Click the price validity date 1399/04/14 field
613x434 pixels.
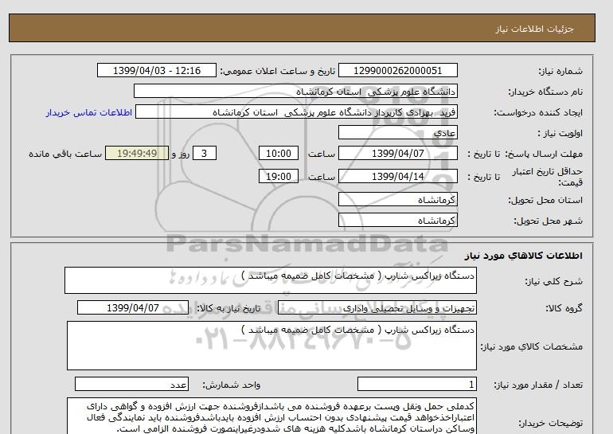tap(397, 176)
